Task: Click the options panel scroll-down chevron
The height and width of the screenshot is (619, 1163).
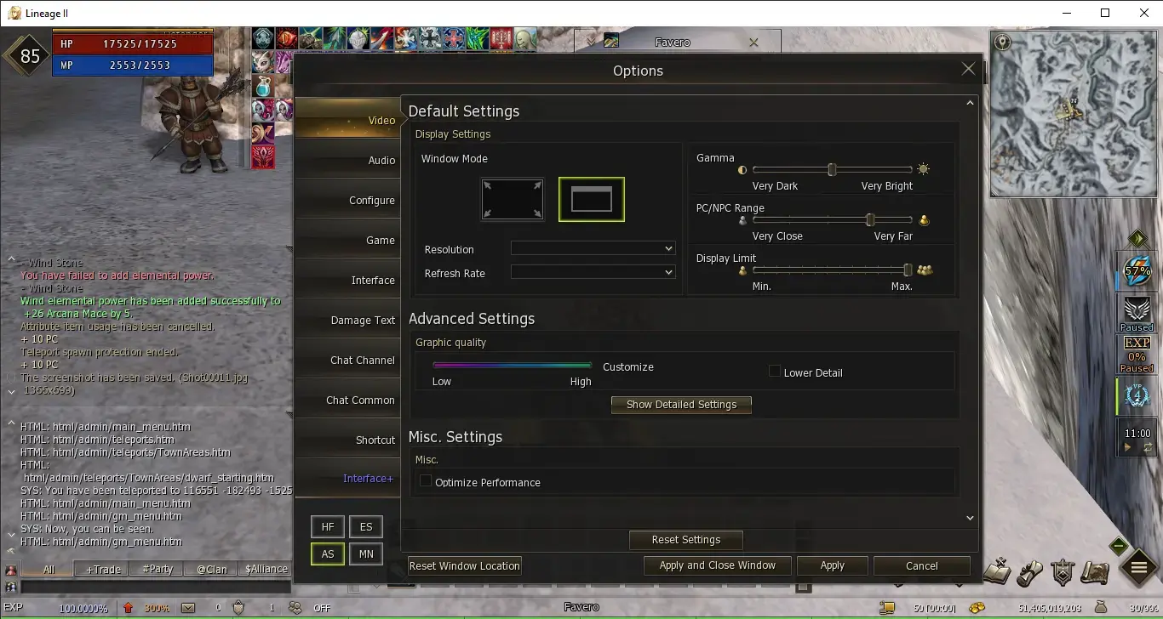Action: [x=970, y=518]
